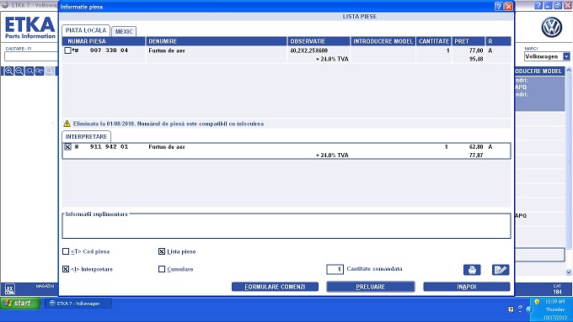Image resolution: width=573 pixels, height=322 pixels.
Task: Click the LEX.COM icon in status bar
Action: coord(10,289)
